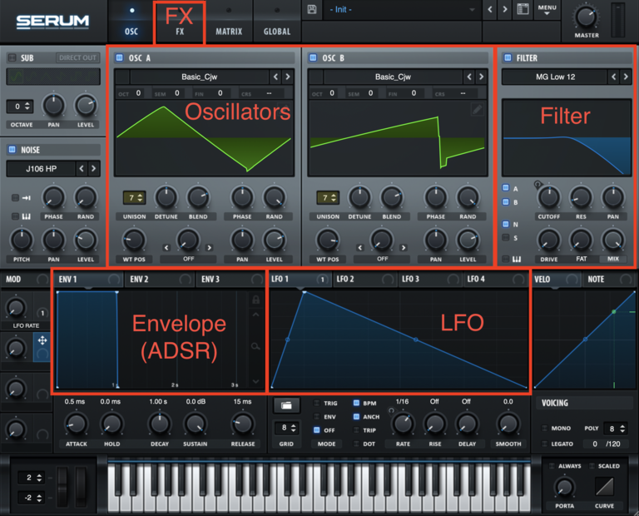Click the MASTER volume knob

pos(586,17)
